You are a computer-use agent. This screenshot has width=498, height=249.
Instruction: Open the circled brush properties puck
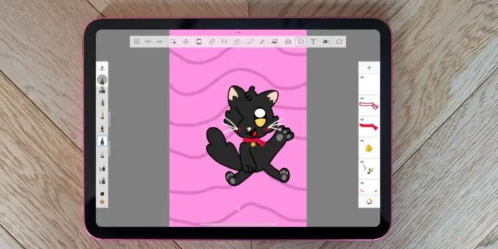point(102,80)
